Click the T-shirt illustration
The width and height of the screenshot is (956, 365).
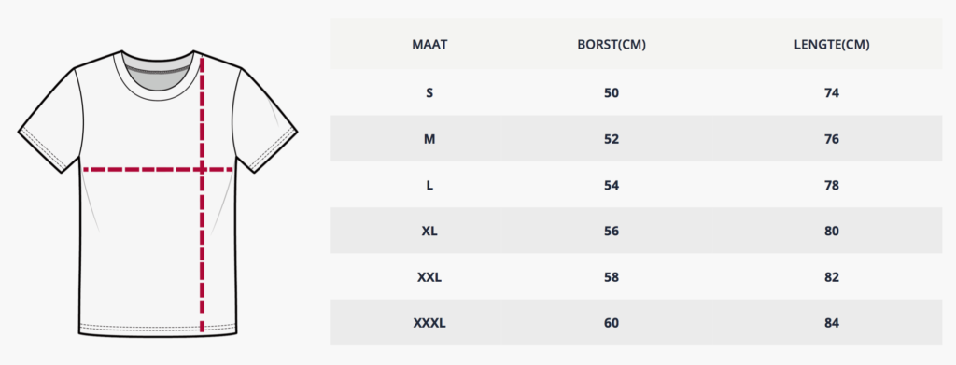tap(157, 193)
